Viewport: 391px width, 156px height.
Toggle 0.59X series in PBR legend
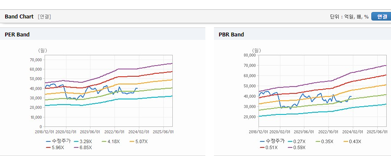(x=297, y=147)
